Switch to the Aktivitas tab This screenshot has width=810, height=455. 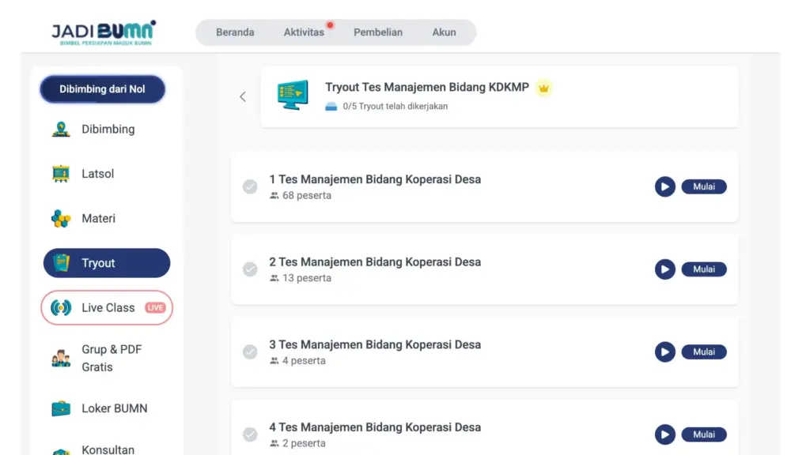click(304, 32)
